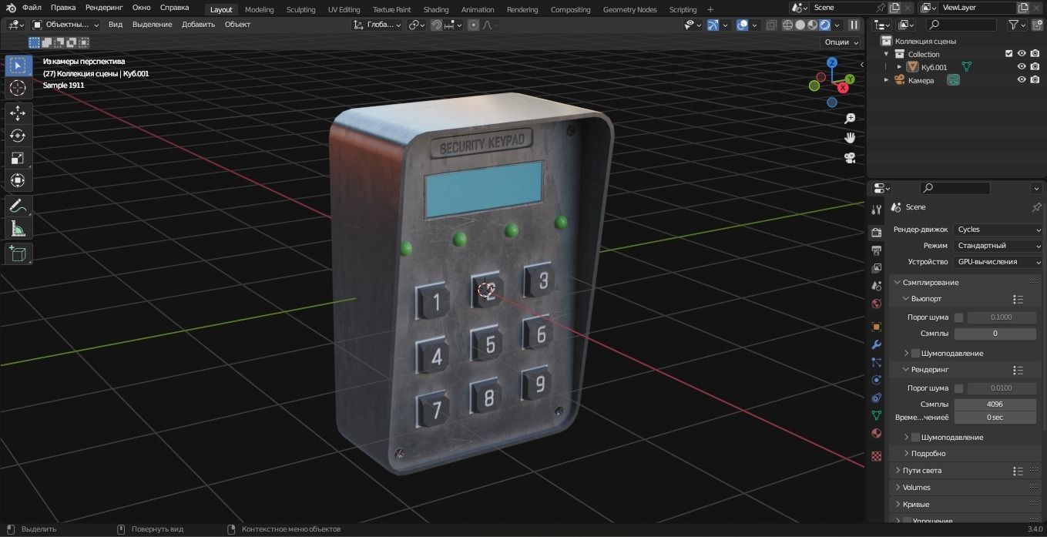Click the outliner search field
1047x537 pixels.
tap(961, 25)
